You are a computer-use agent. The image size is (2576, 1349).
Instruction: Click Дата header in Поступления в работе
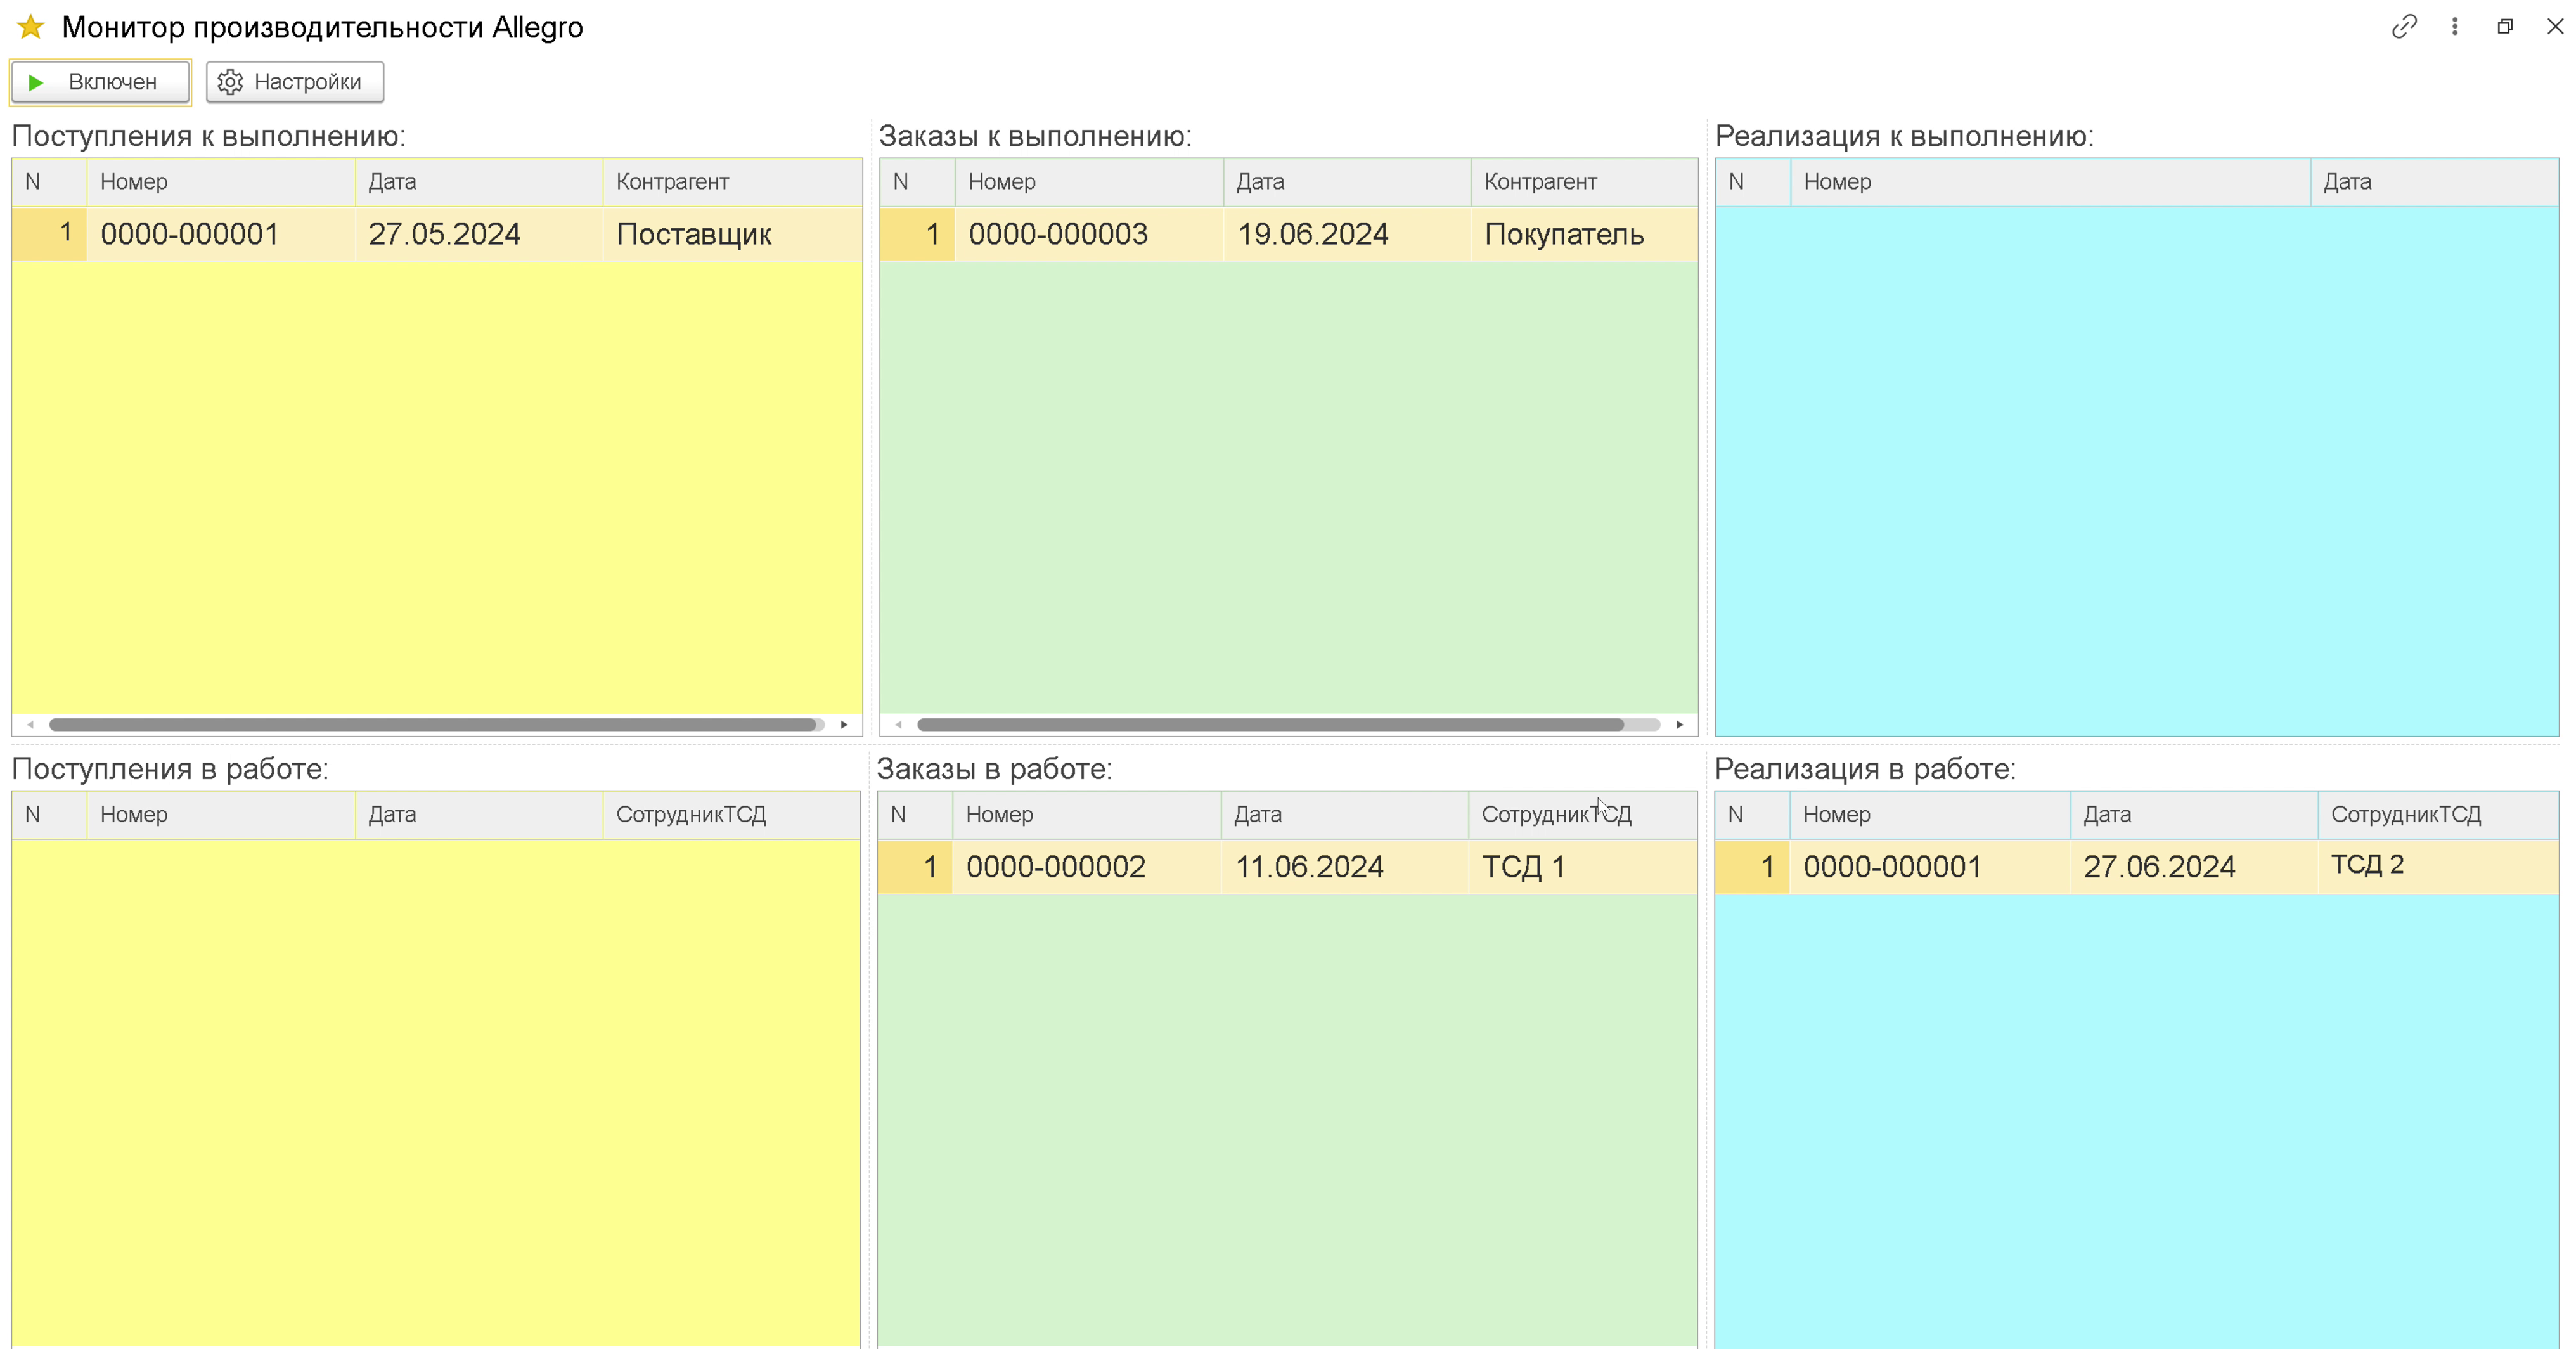point(479,814)
